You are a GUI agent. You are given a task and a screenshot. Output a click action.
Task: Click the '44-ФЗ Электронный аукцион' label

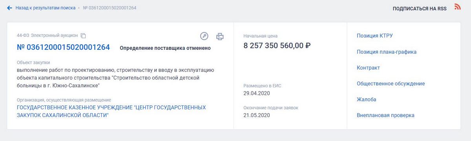point(47,36)
